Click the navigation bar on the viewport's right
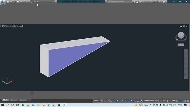 coord(186,64)
